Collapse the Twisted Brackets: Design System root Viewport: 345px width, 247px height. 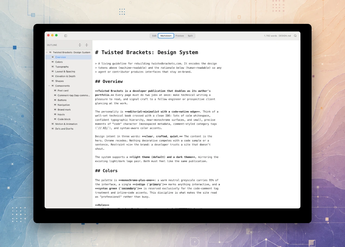(47, 52)
